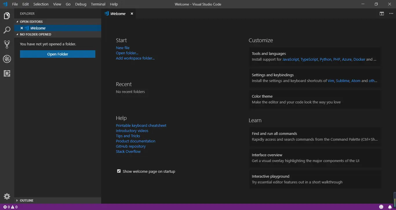Select the Welcome editor tab

tap(118, 14)
